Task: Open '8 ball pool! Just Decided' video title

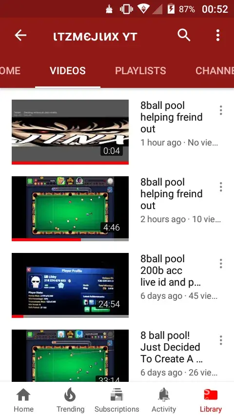Action: point(171,347)
